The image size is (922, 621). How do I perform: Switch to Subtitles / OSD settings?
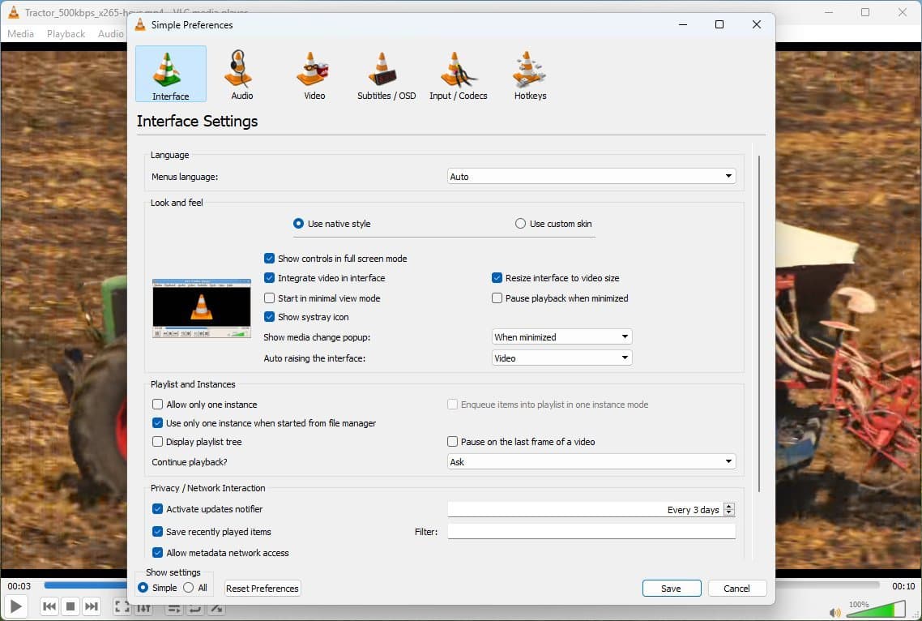click(386, 74)
